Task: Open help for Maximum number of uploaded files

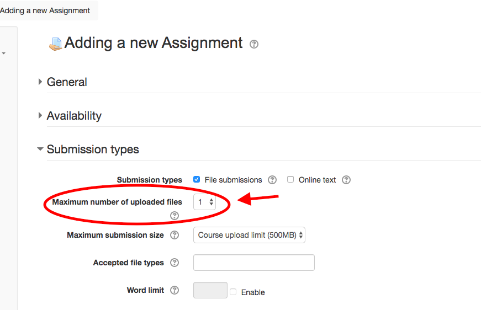Action: [175, 216]
